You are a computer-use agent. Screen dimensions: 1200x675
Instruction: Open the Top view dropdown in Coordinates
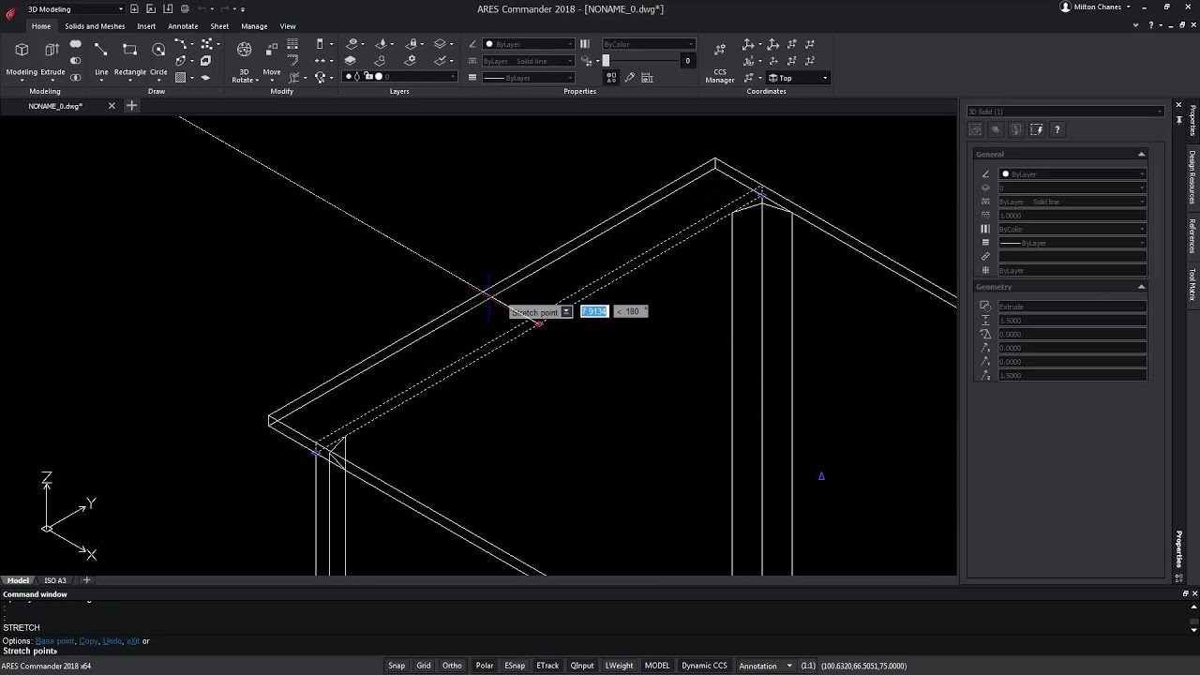(798, 78)
